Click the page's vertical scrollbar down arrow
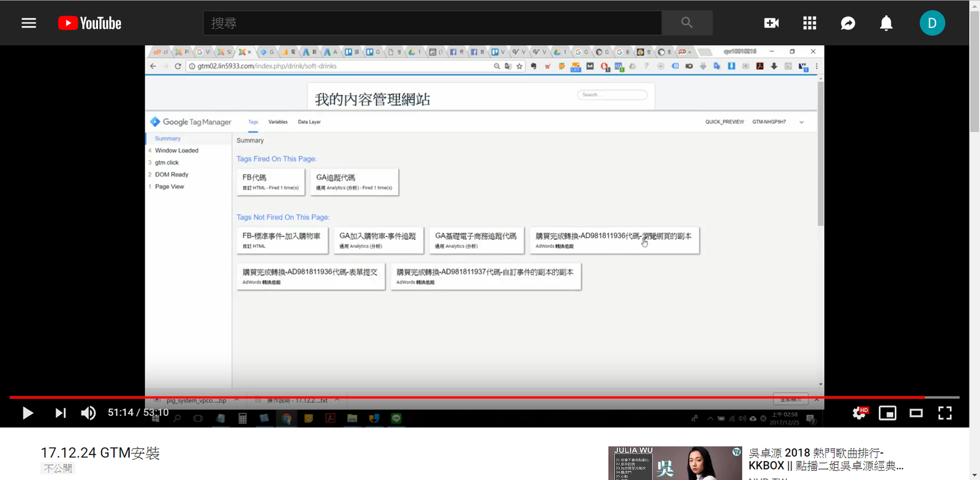Viewport: 980px width, 480px height. [974, 474]
